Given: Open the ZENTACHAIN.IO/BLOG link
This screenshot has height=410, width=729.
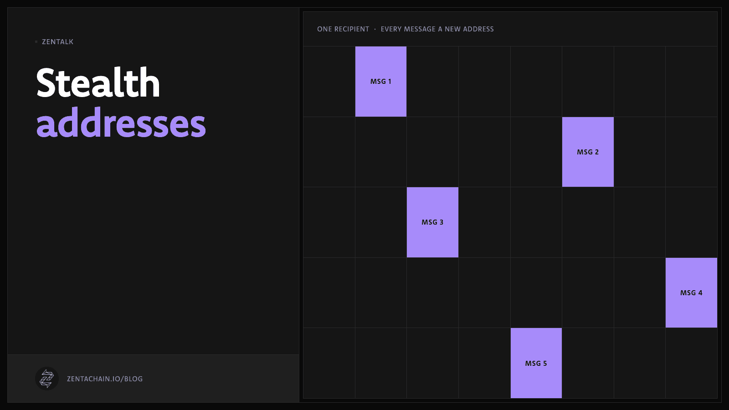Looking at the screenshot, I should pos(105,379).
